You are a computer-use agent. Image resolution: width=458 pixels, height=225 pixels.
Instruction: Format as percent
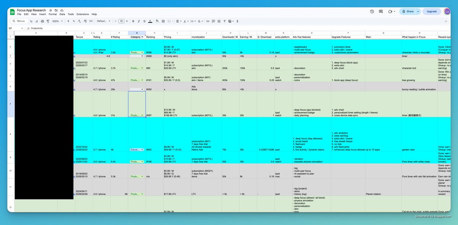74,21
